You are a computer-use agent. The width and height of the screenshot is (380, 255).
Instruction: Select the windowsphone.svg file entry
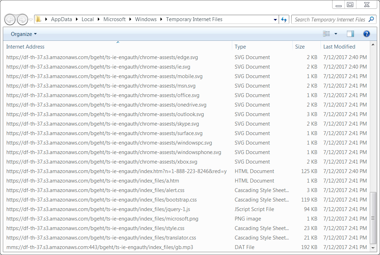186,152
